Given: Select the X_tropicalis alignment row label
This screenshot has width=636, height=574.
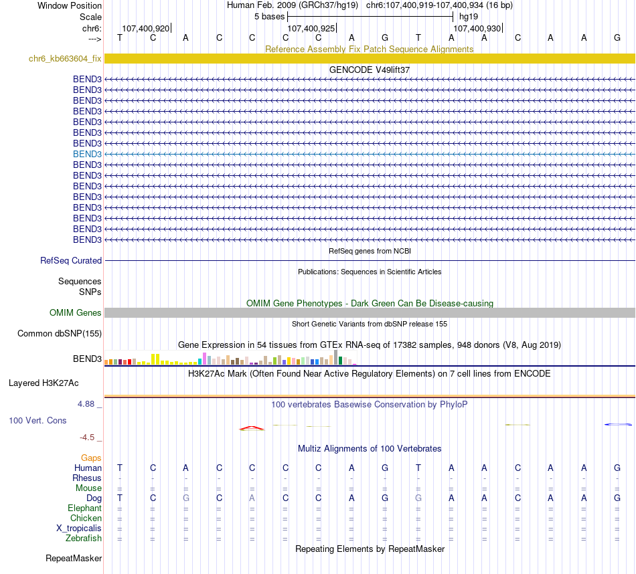Looking at the screenshot, I should click(79, 529).
